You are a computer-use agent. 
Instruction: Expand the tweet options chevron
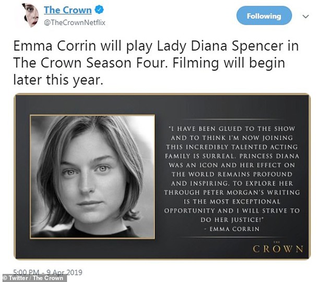point(306,16)
